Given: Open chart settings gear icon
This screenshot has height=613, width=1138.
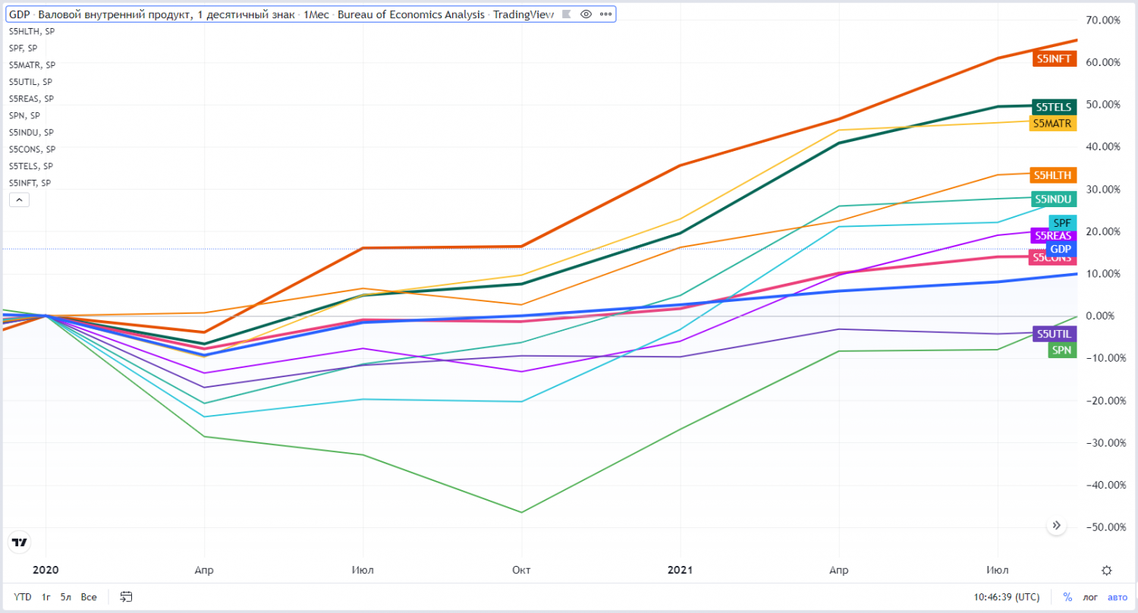Looking at the screenshot, I should (x=1107, y=571).
